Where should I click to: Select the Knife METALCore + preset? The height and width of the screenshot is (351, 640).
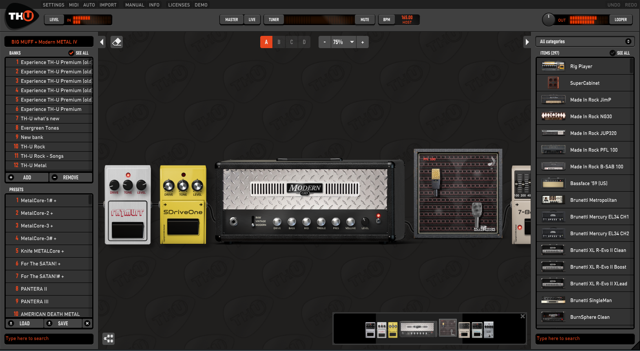point(47,251)
